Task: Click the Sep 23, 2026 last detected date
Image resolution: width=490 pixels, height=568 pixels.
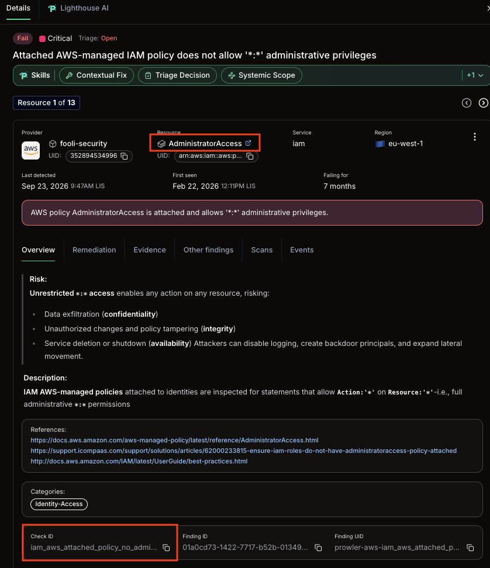Action: 45,186
